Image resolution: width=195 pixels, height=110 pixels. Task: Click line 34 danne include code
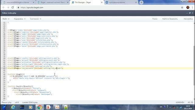[33, 46]
